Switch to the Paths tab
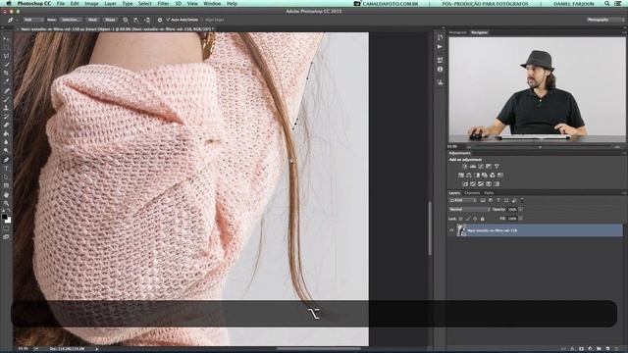This screenshot has height=353, width=628. click(x=489, y=193)
